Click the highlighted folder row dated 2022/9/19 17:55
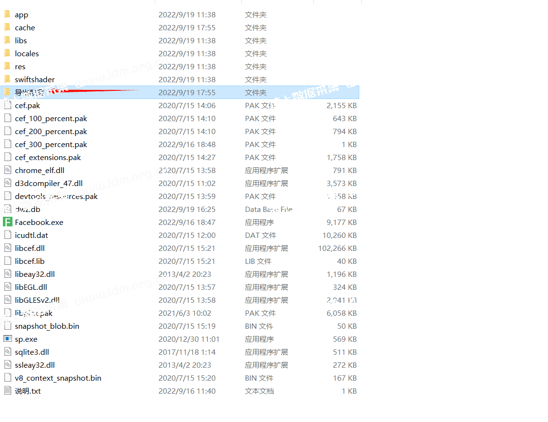548x422 pixels. click(180, 92)
